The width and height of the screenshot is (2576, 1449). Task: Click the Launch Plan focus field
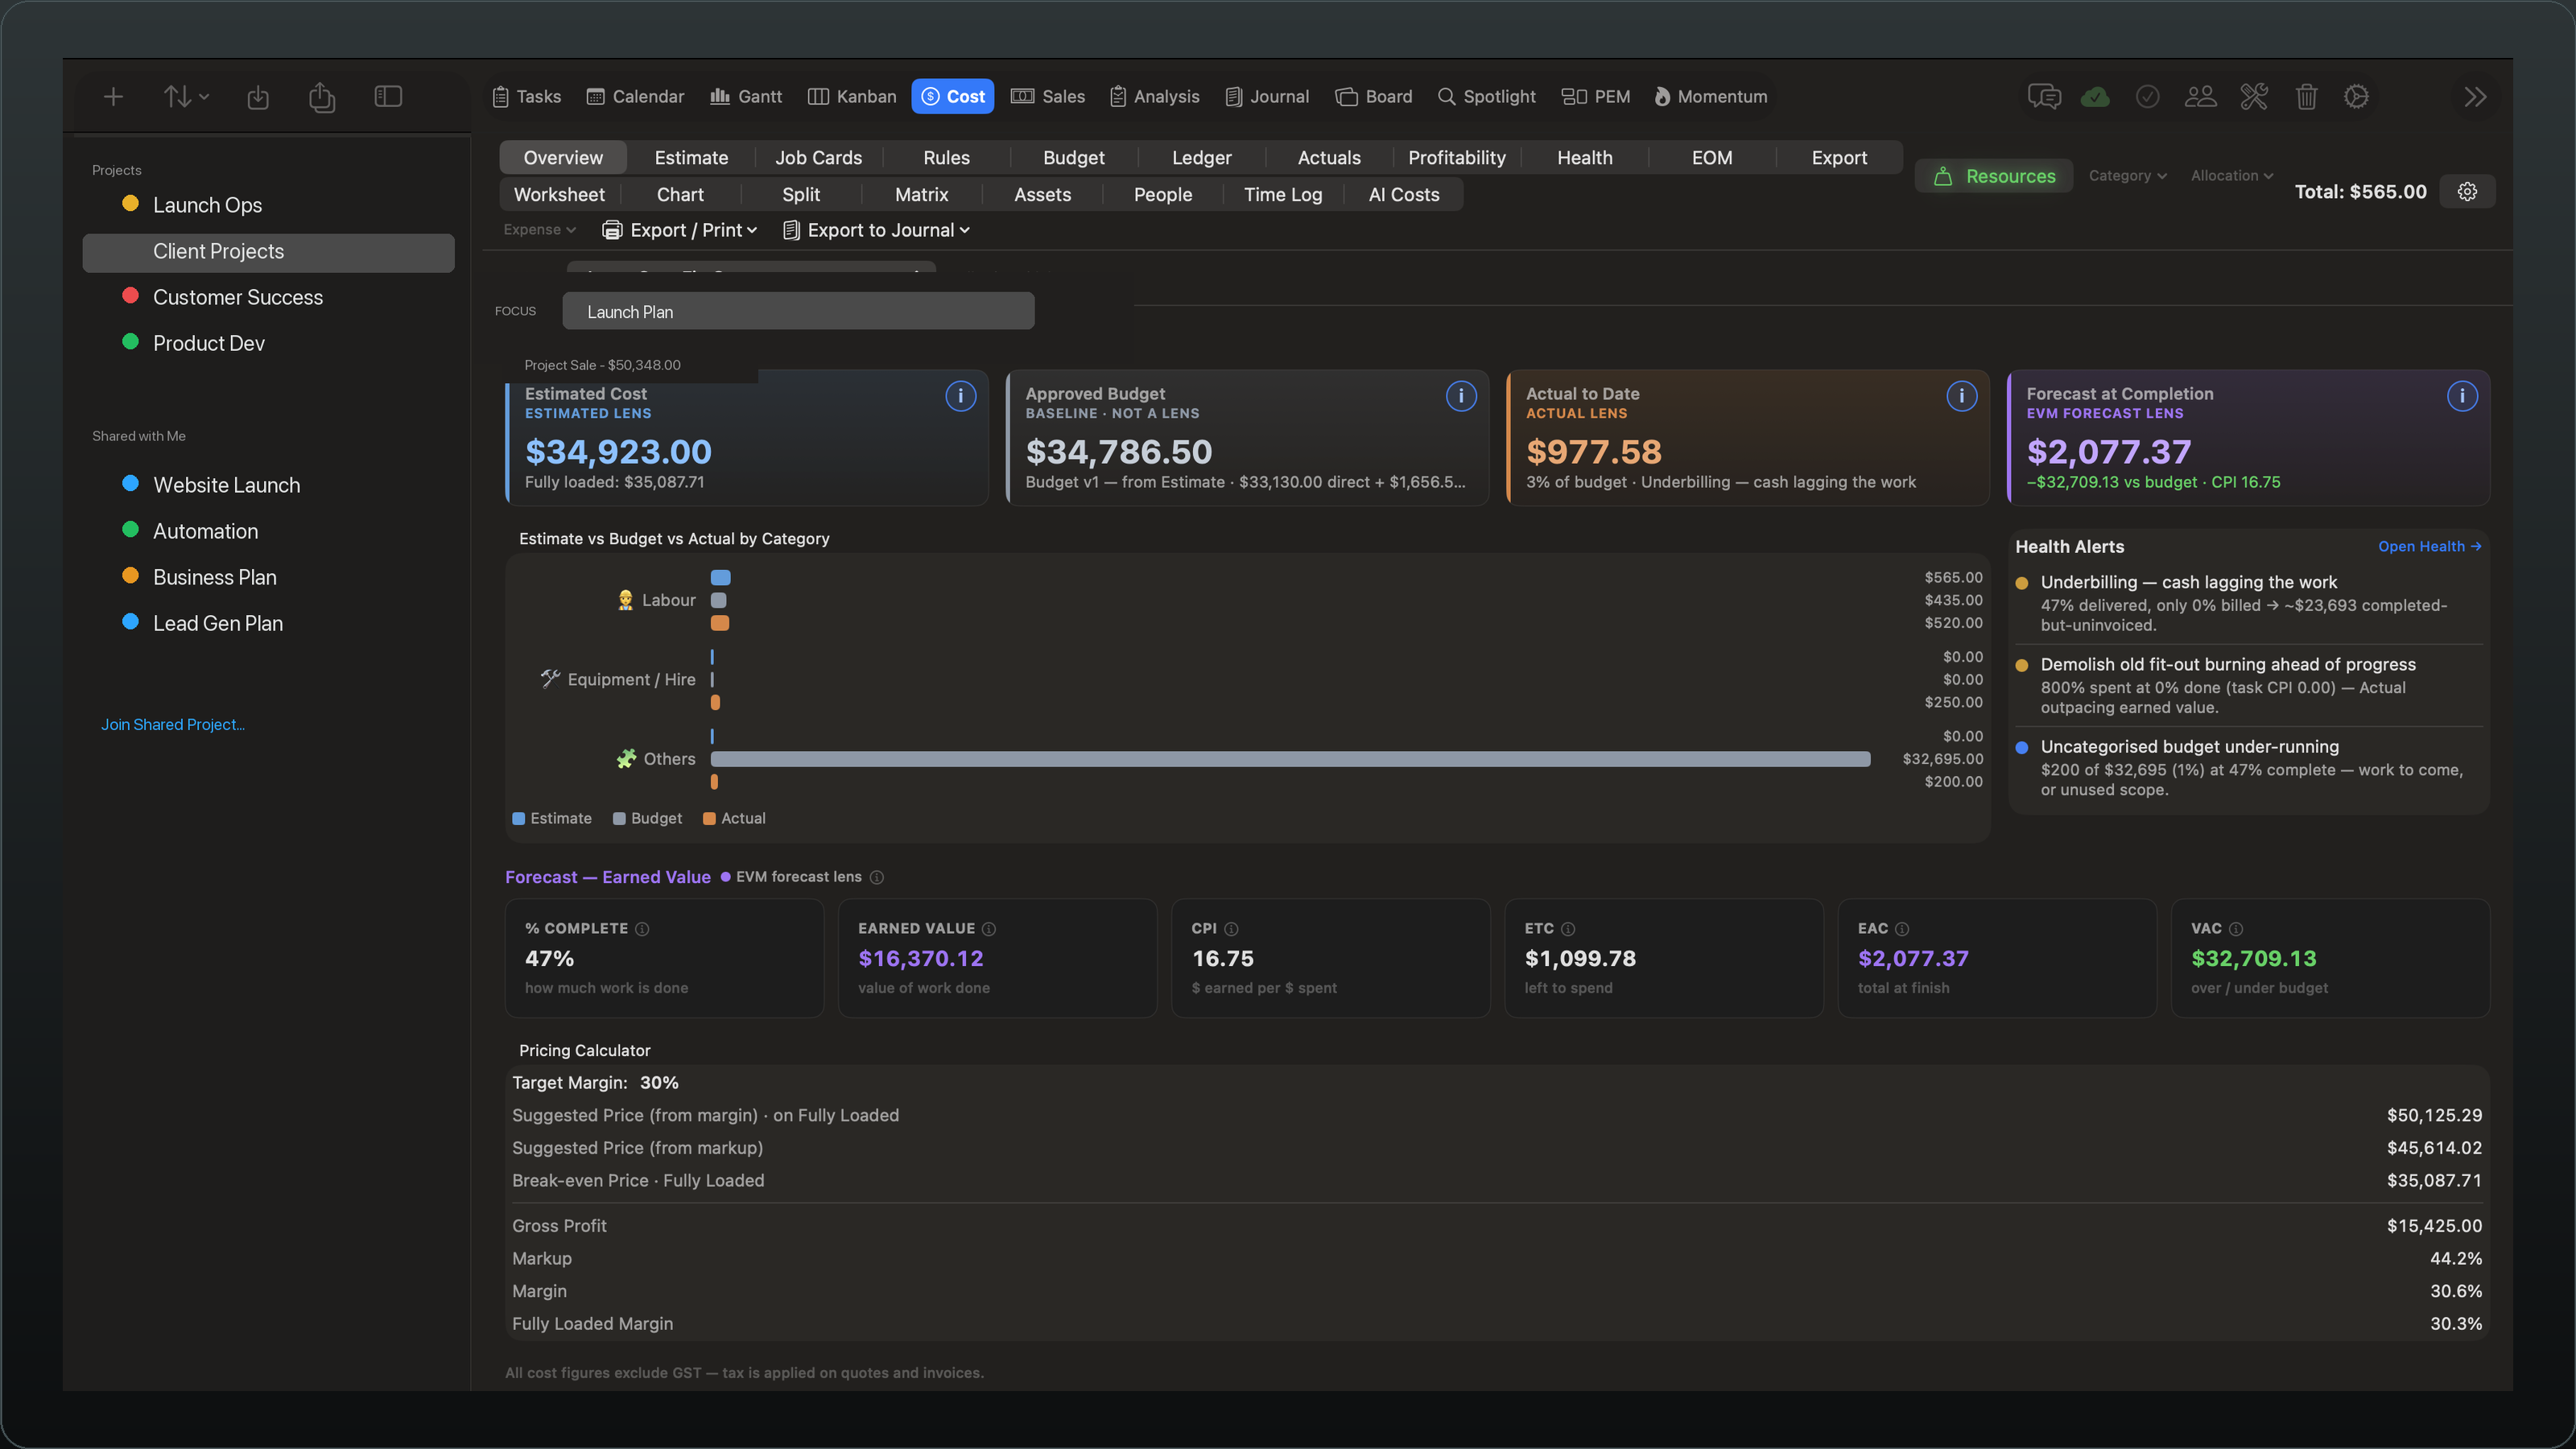(x=798, y=312)
